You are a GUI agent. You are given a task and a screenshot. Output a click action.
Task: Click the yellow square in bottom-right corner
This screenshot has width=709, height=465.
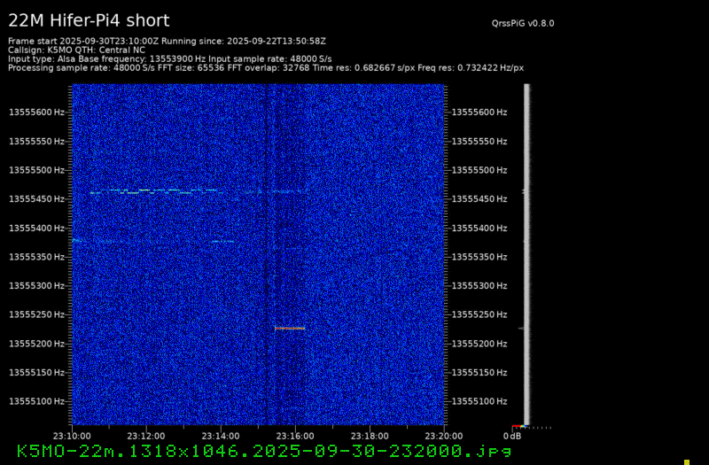tap(686, 461)
